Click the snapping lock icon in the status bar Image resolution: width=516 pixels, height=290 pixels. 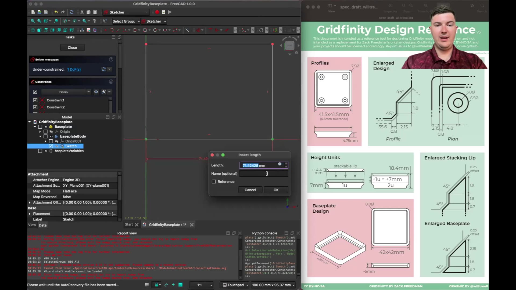click(156, 285)
